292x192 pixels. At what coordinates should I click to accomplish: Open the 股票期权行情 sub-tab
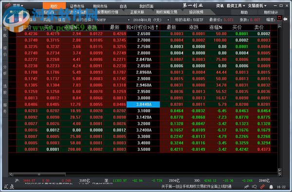pos(108,12)
